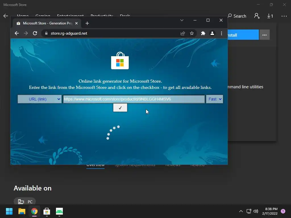Expand the Fast ring dropdown
The image size is (291, 218).
click(x=215, y=99)
